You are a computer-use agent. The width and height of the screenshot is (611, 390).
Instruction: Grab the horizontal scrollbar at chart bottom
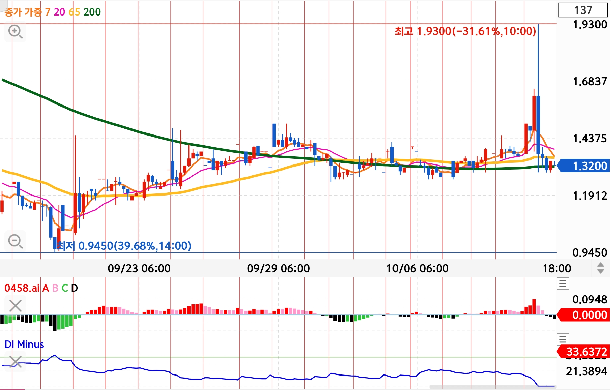click(493, 387)
